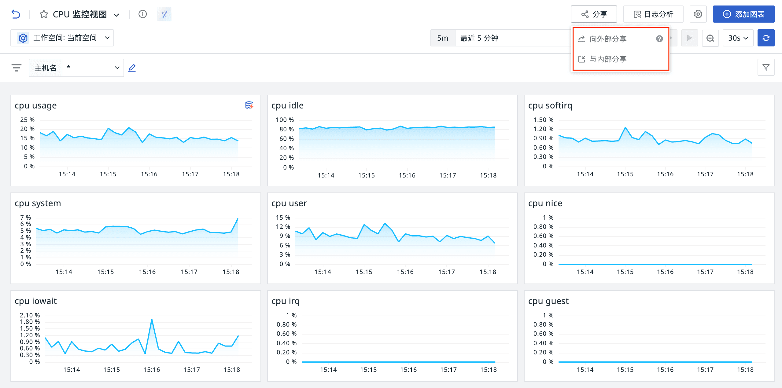Screen dimensions: 782x388
Task: Expand the CPU 监控视图 title dropdown
Action: pos(116,15)
